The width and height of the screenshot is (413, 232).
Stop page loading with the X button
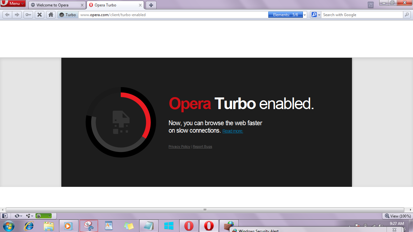click(39, 15)
